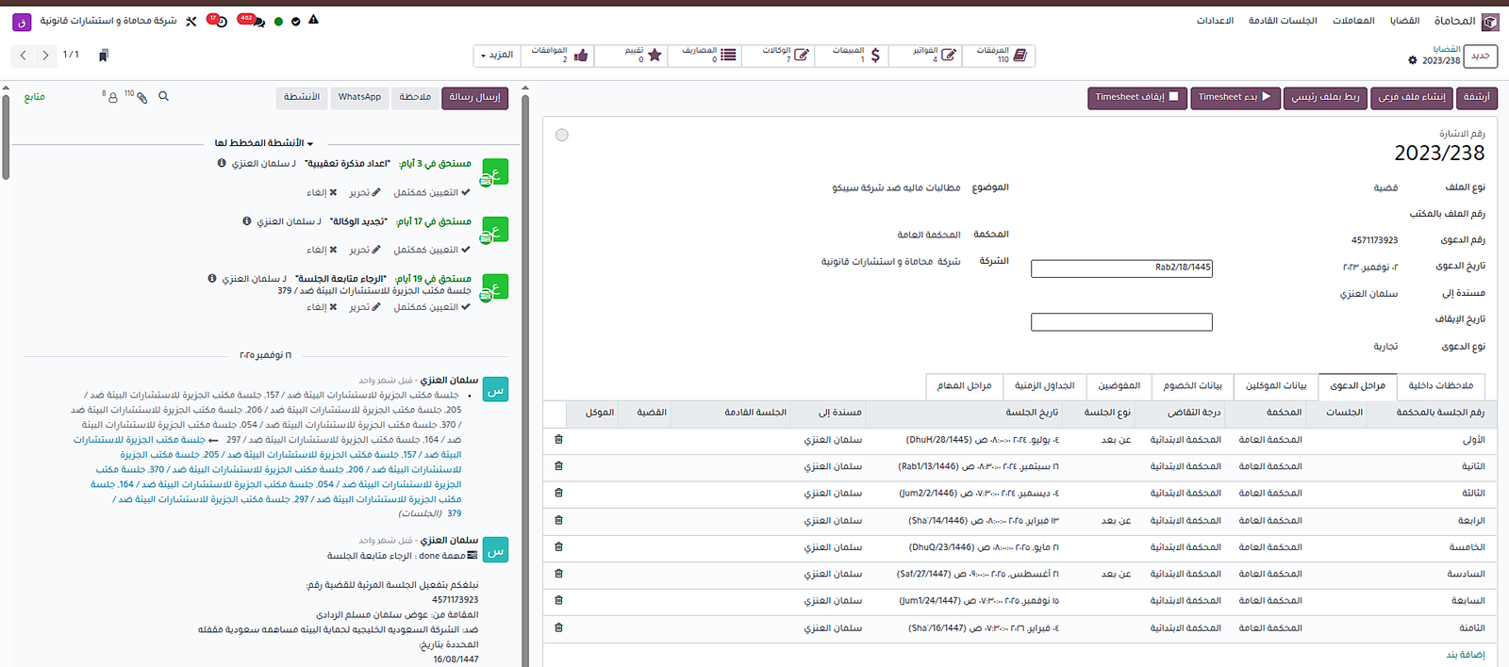Screen dimensions: 1509x667
Task: Click the إرسال رسالة button
Action: (475, 97)
